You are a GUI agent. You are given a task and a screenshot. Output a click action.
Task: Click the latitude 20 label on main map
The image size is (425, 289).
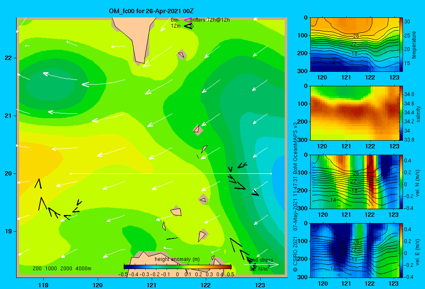pos(8,173)
